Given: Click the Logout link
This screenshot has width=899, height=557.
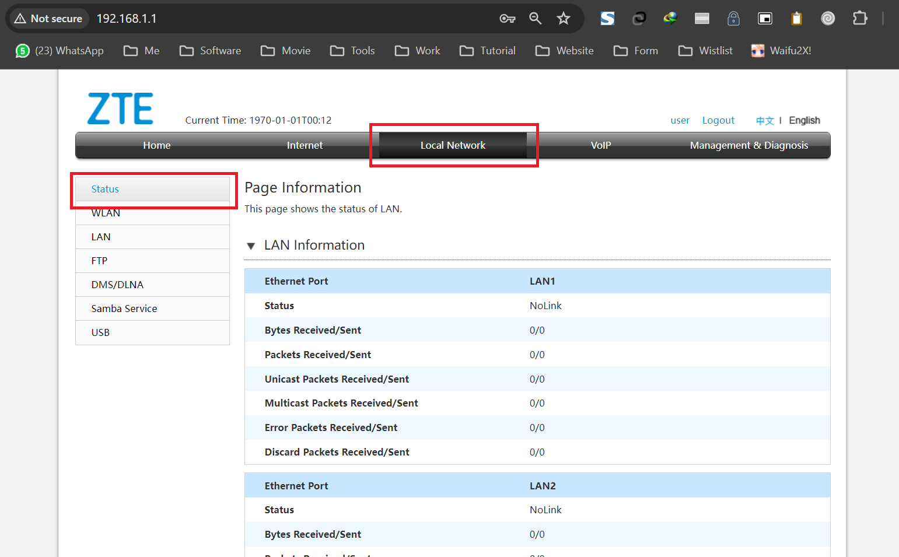Looking at the screenshot, I should click(718, 120).
